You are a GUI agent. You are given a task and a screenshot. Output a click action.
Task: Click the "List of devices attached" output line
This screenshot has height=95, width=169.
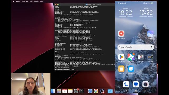[62, 67]
